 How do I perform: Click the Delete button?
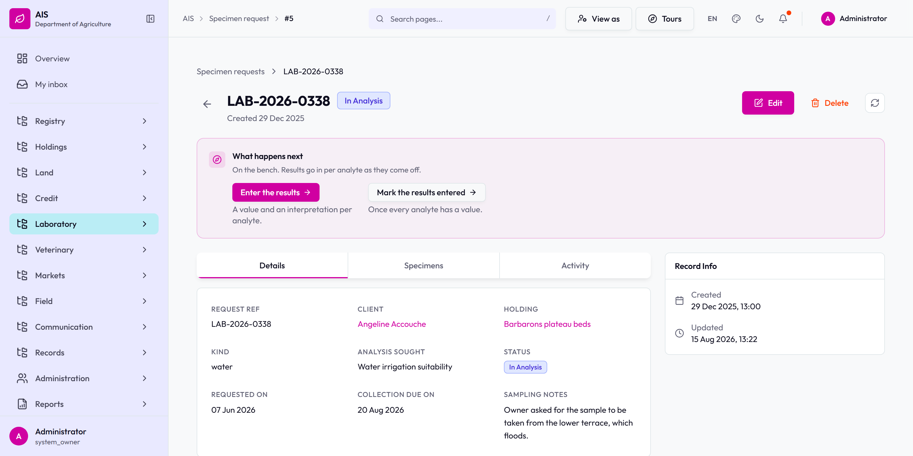point(829,103)
